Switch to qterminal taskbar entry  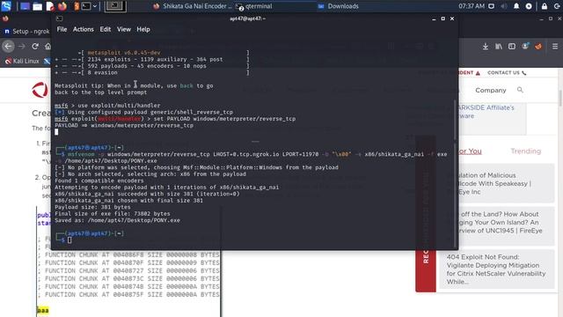[x=254, y=6]
